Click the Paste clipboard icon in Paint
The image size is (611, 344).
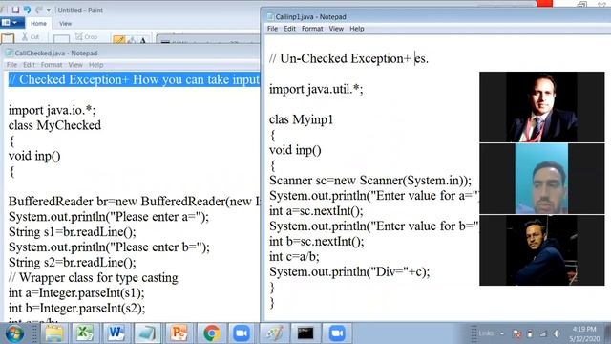click(x=8, y=38)
